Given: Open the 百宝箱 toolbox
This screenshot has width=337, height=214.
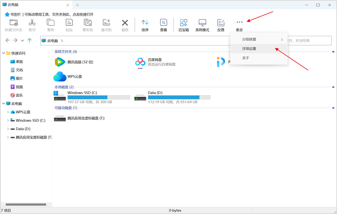Looking at the screenshot, I should coord(184,23).
